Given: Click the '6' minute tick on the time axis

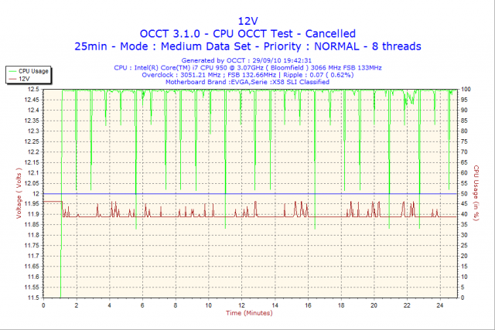Looking at the screenshot, I should click(x=142, y=305).
